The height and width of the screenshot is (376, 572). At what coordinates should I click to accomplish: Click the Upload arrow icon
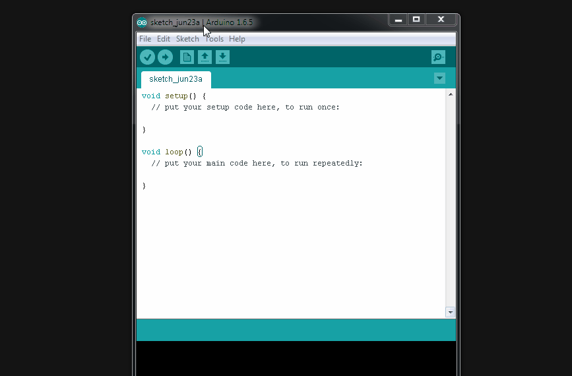pos(165,57)
